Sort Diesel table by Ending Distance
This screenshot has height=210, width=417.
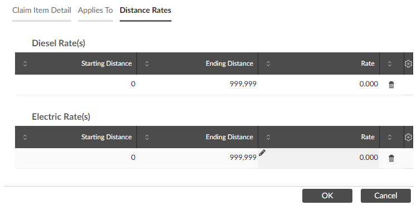click(x=147, y=64)
